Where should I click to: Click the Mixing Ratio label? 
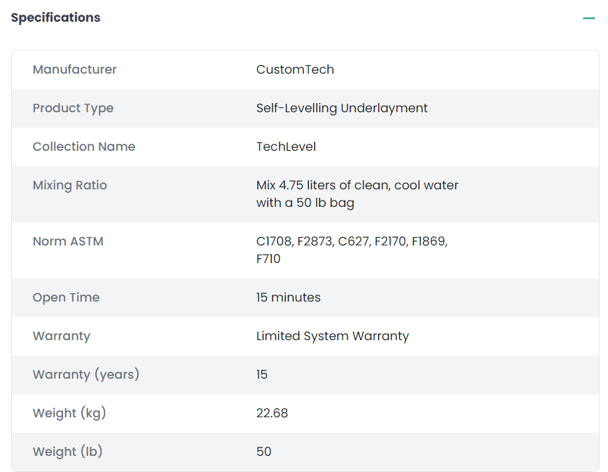70,185
